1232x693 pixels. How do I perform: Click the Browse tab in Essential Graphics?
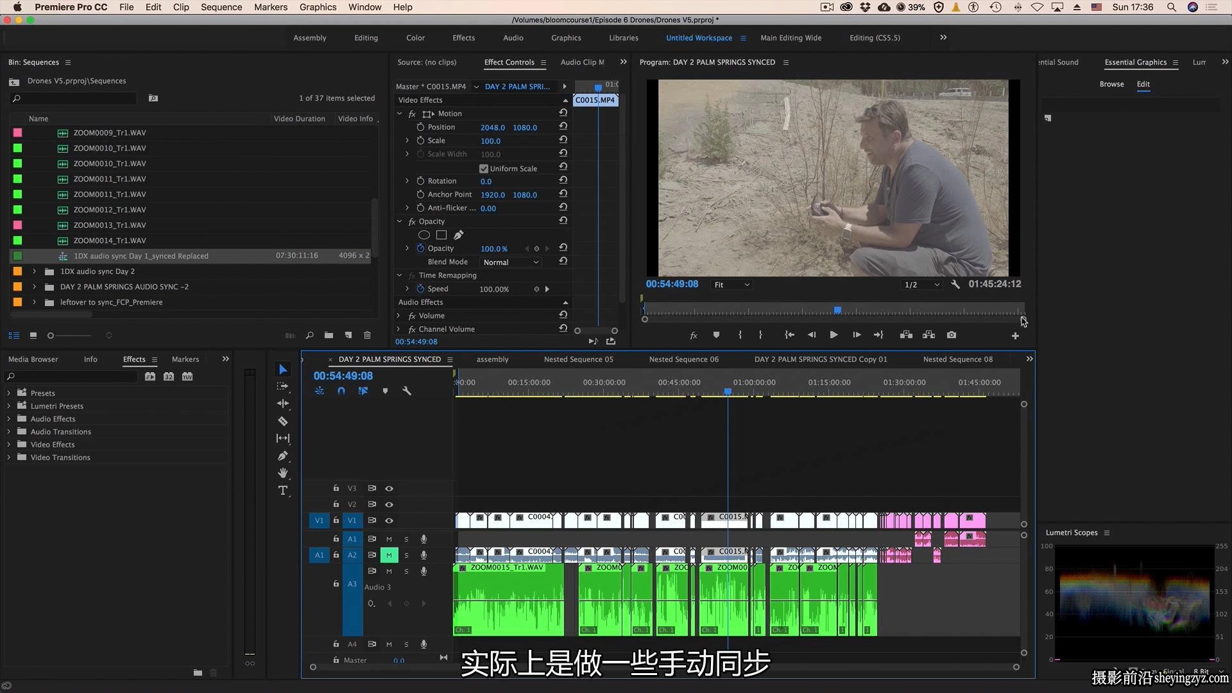1111,84
